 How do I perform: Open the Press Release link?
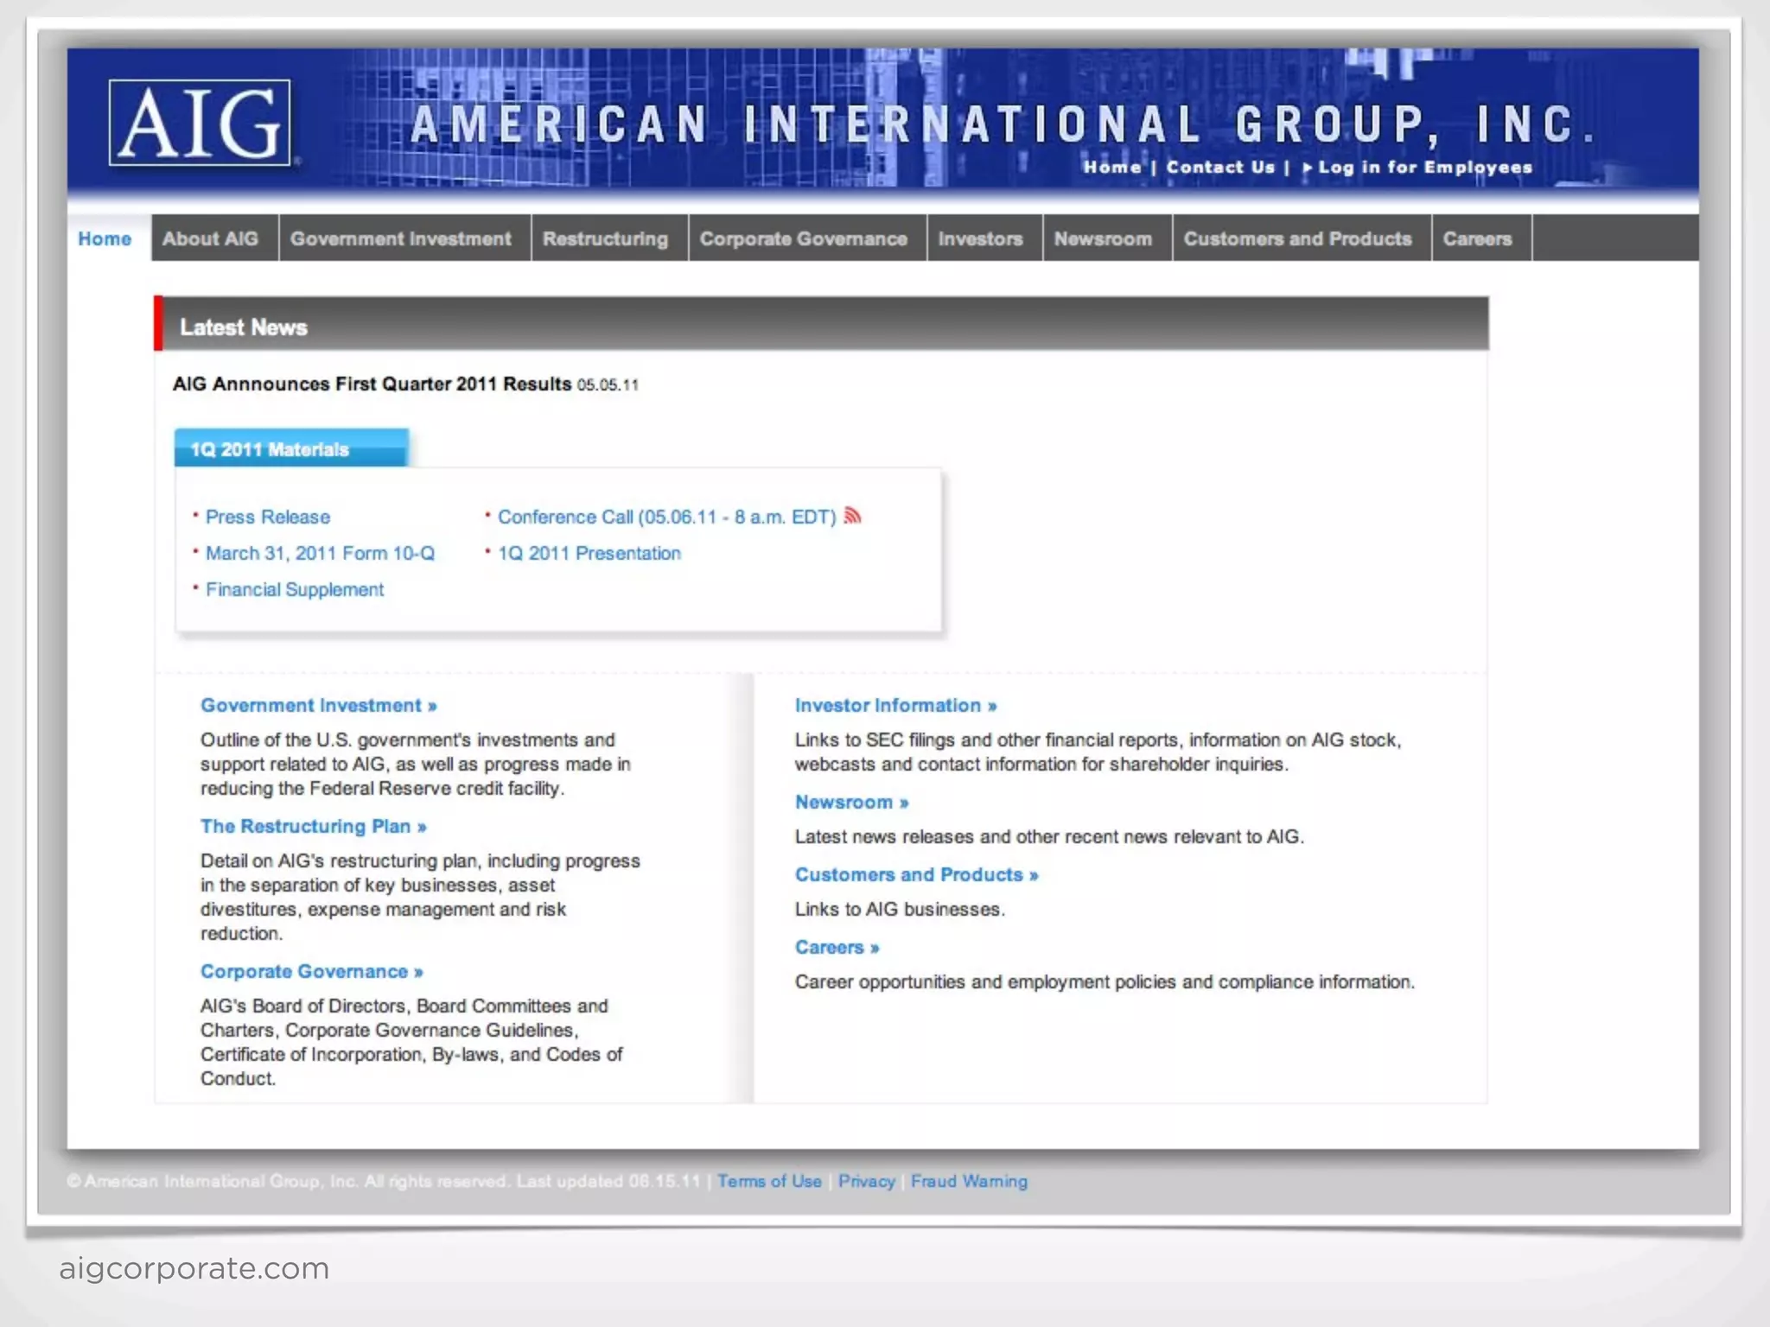(x=268, y=517)
